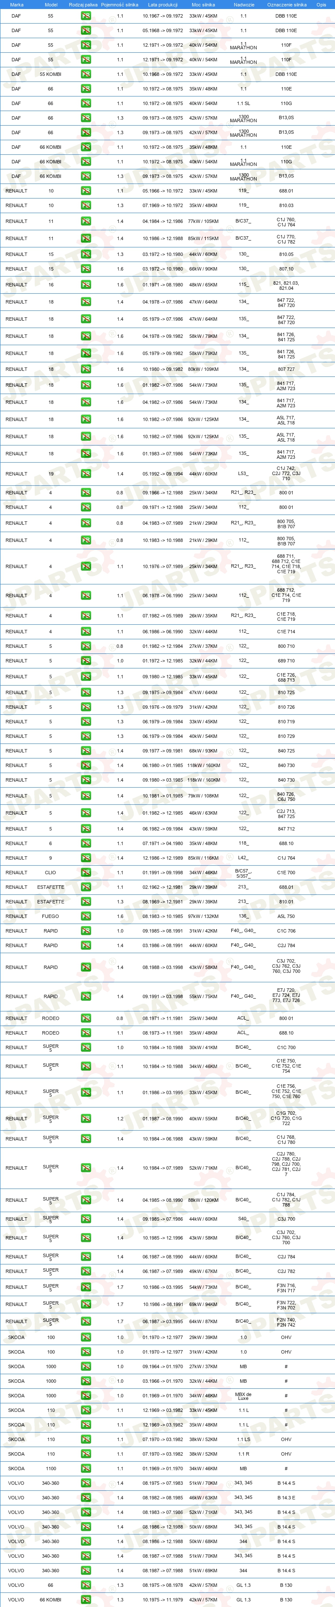Click fuel icon in DAF 55 05.1968 row
Image resolution: width=335 pixels, height=1607 pixels.
coord(86,30)
